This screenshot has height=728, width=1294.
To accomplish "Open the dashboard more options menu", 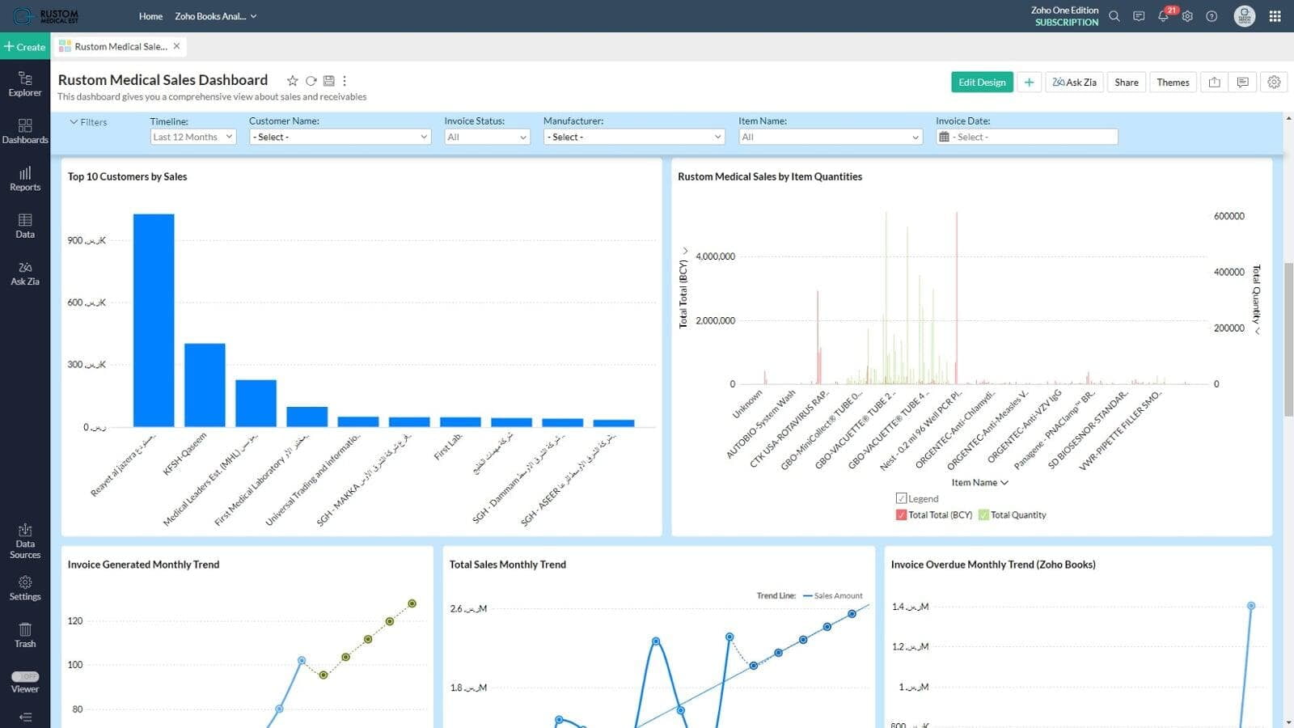I will point(345,81).
